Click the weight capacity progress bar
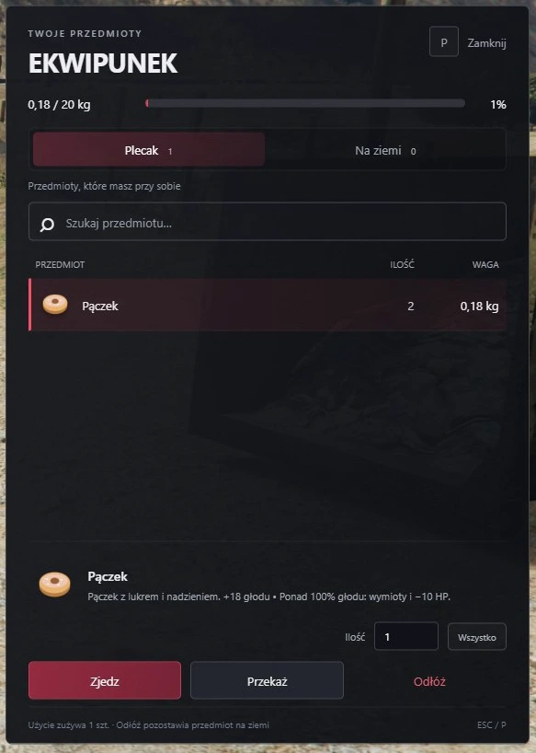This screenshot has height=753, width=536. (305, 103)
